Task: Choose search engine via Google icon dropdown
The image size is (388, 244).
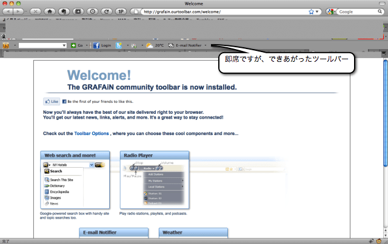Action: 331,12
